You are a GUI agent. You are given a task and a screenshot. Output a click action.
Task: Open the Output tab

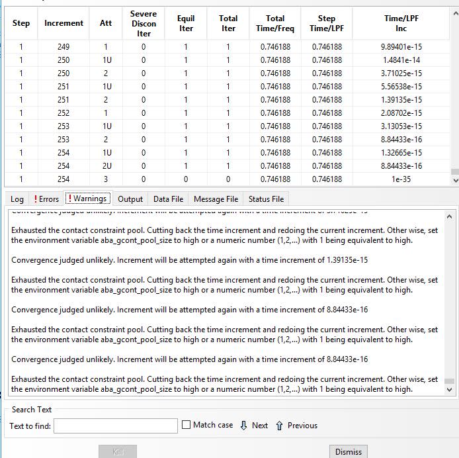click(130, 199)
